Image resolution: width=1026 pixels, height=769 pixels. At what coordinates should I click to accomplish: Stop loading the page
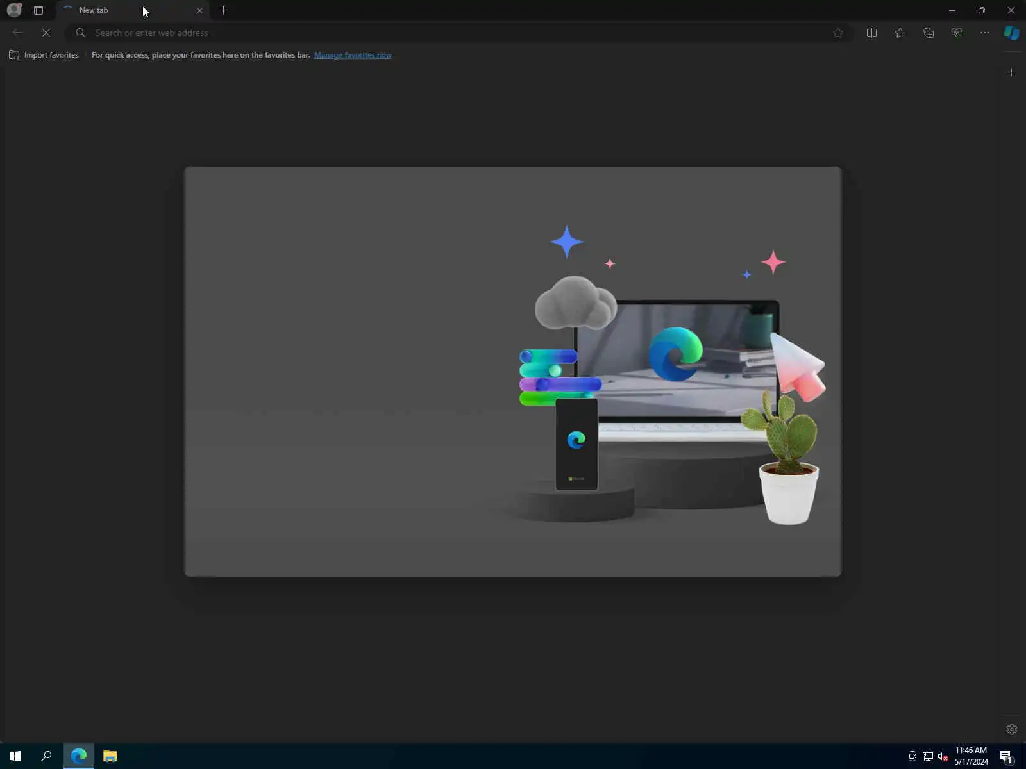[46, 33]
